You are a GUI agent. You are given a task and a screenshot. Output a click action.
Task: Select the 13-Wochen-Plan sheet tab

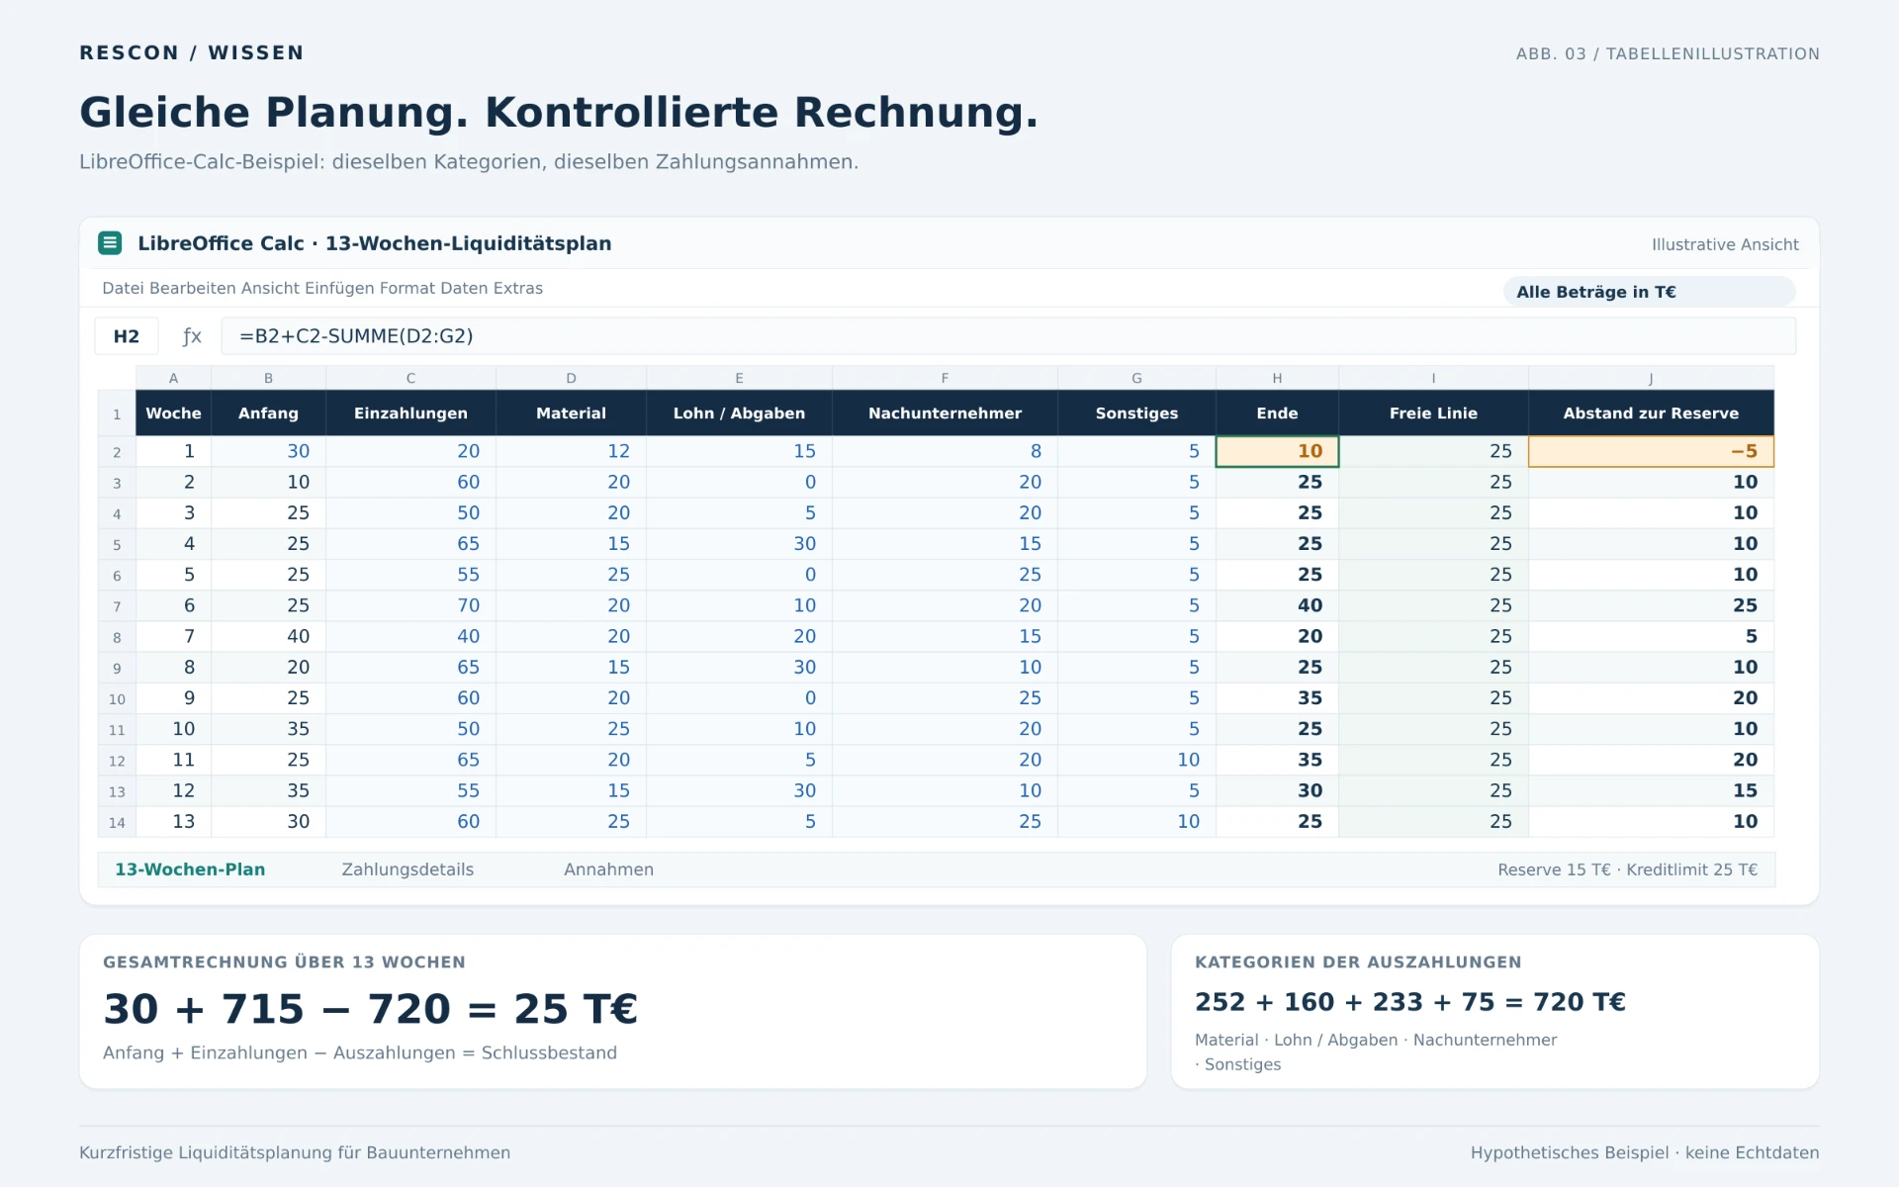click(190, 869)
